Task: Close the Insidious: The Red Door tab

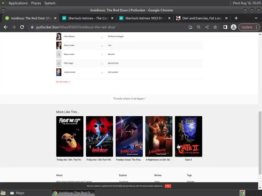Action: (x=55, y=18)
